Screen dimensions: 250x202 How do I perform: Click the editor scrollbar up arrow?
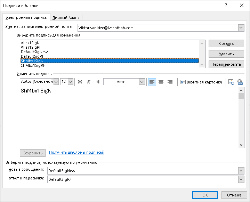click(x=241, y=90)
